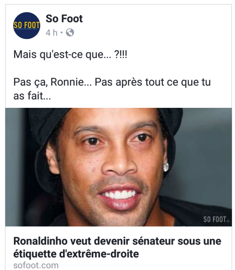Click 'Ronaldinho' in the article headline
Screen dimensions: 235x270
(x=41, y=241)
